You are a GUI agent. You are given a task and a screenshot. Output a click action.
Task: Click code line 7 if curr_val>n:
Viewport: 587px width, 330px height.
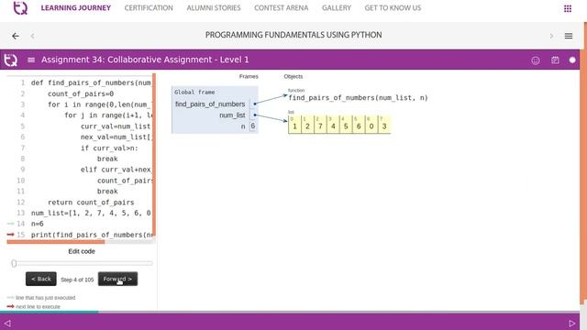pyautogui.click(x=109, y=148)
